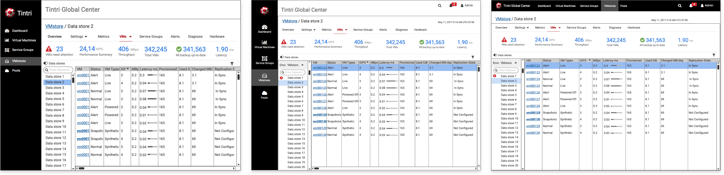
Task: Click the Tintri logo in the icon-sidebar mockup
Action: point(264,11)
